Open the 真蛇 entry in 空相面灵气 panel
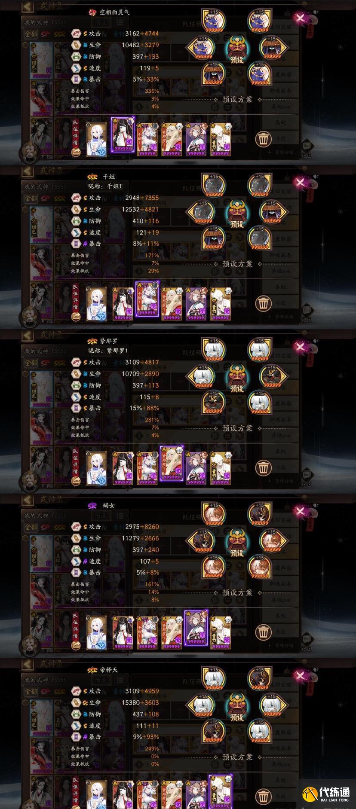356x809 pixels. [x=280, y=123]
